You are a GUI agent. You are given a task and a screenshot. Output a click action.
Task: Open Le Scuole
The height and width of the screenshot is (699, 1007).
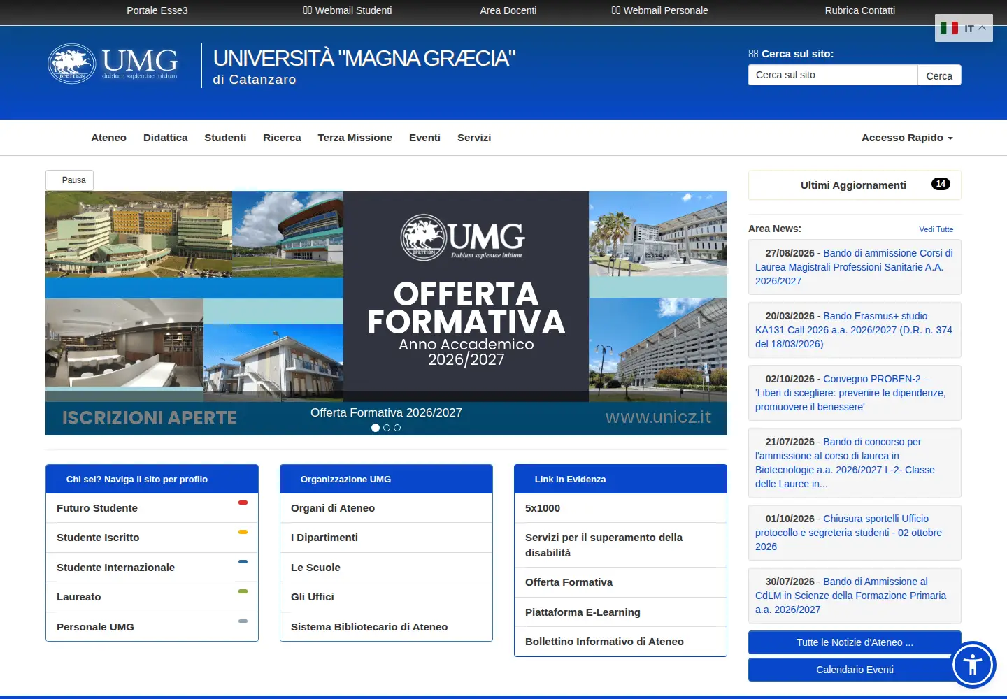tap(386, 568)
